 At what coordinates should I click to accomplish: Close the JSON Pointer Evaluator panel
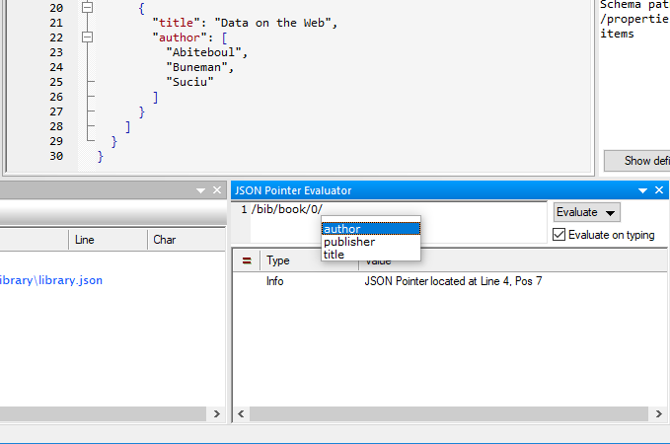pyautogui.click(x=659, y=190)
